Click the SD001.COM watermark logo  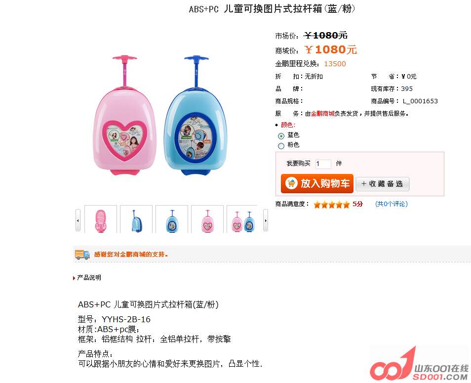419,364
